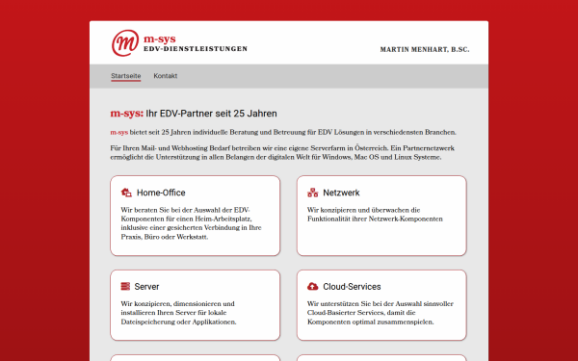
Task: Click the paragraph about Mail- und Webhosting Bedarf
Action: click(x=282, y=152)
